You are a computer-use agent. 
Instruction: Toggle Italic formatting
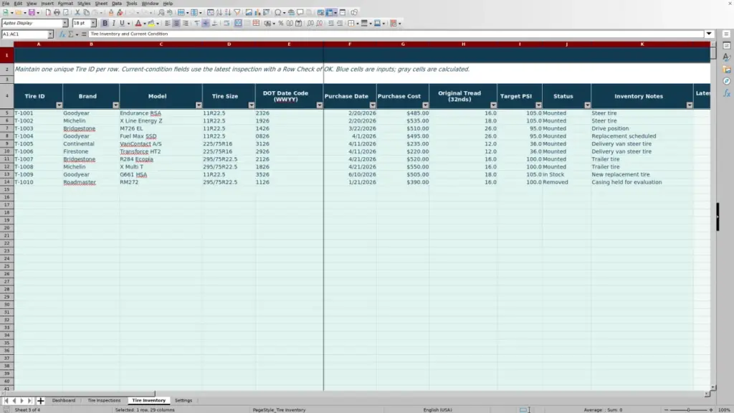[x=113, y=24]
